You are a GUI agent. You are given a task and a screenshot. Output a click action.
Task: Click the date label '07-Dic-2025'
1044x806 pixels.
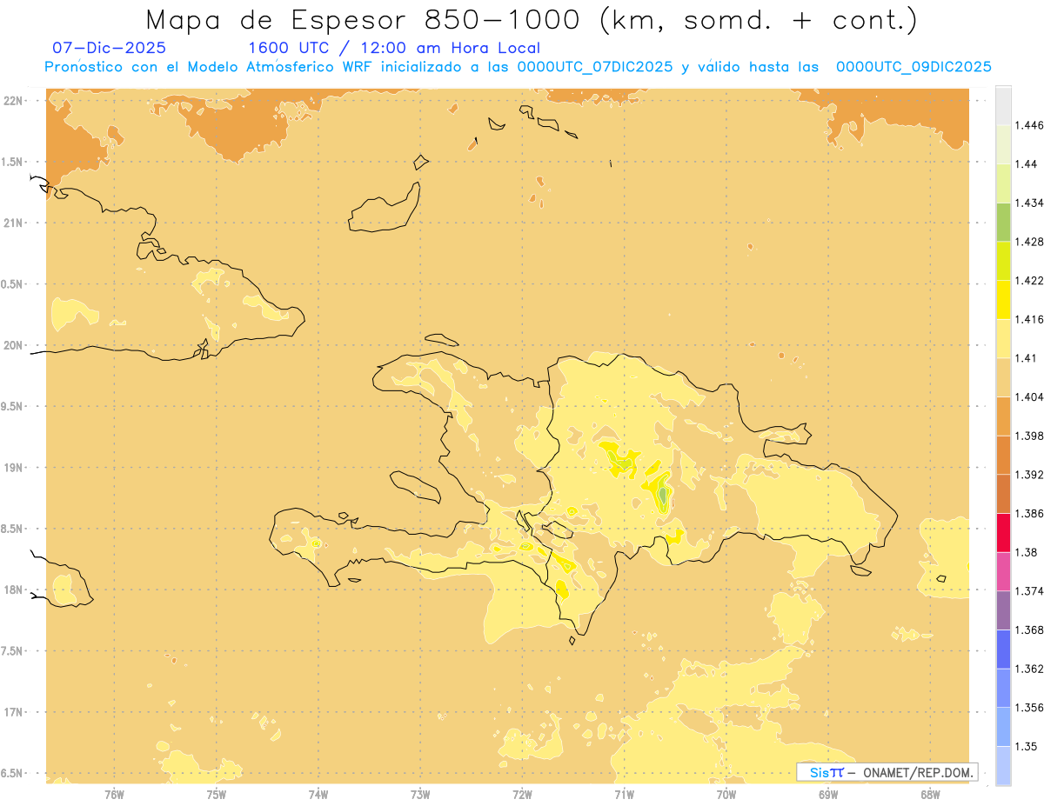click(109, 48)
